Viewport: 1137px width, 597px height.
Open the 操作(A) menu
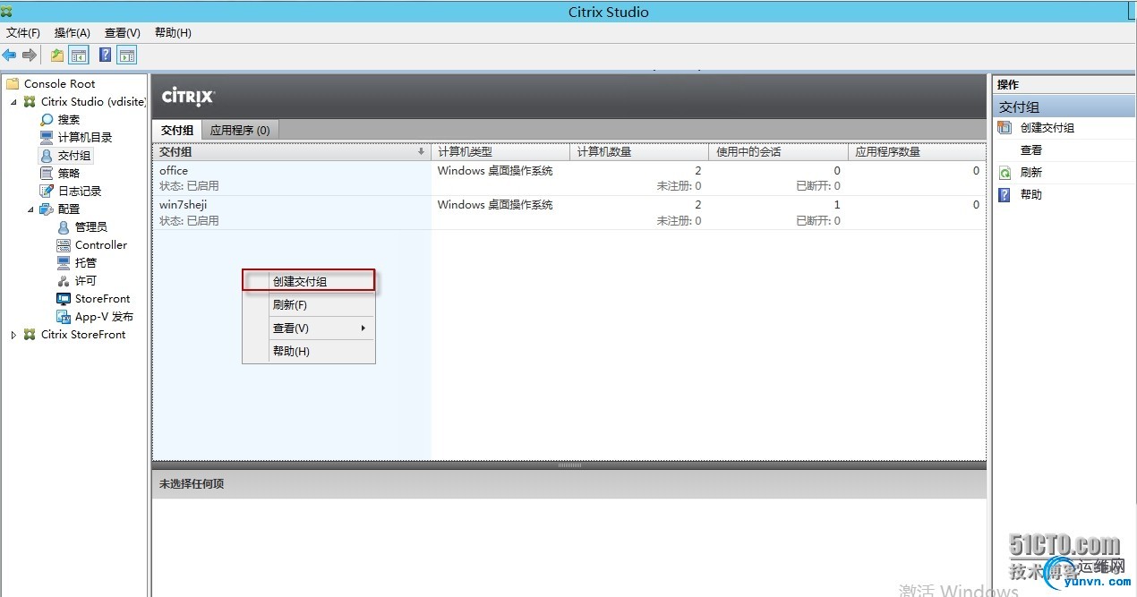[x=73, y=33]
